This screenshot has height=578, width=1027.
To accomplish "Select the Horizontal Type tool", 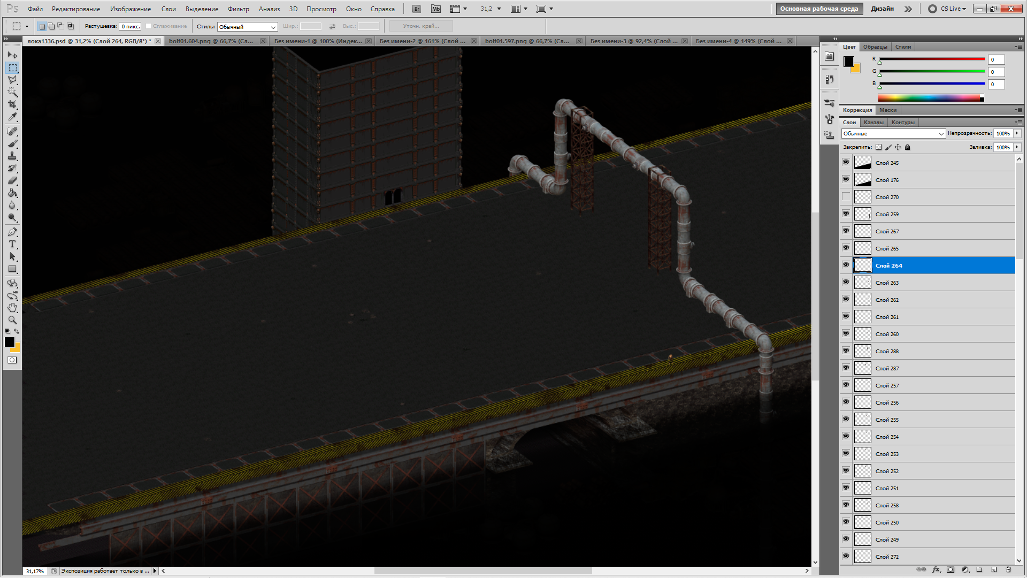I will tap(12, 244).
